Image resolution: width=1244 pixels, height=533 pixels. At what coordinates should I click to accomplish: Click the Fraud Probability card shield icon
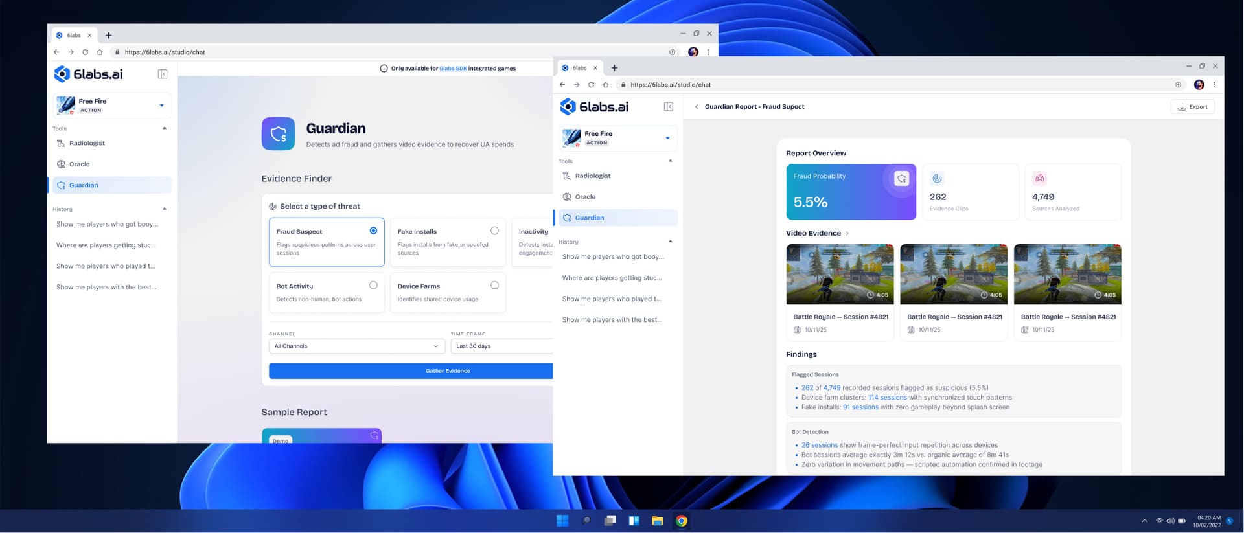pos(901,179)
